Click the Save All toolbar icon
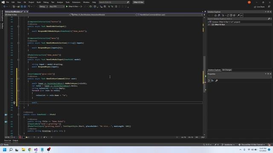This screenshot has height=153, width=273. click(25, 6)
